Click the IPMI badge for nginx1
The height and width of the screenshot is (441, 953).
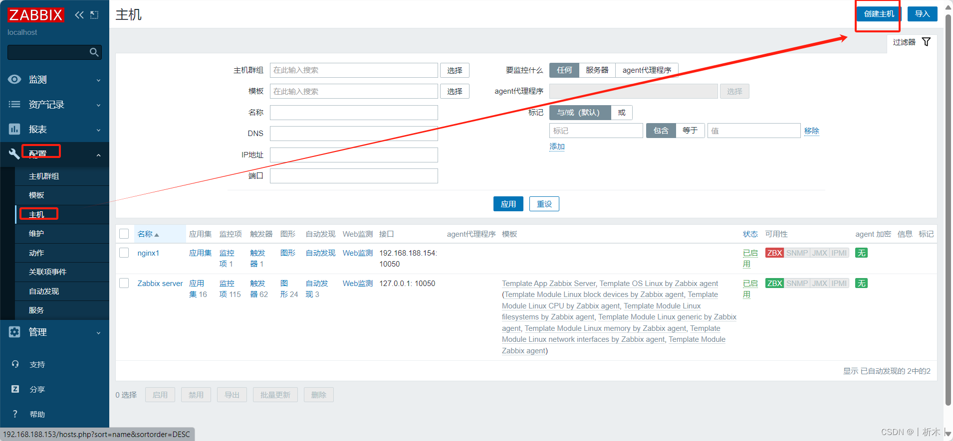(x=839, y=253)
